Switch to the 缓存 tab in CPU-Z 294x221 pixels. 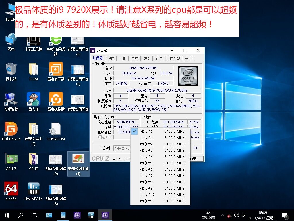(111, 58)
